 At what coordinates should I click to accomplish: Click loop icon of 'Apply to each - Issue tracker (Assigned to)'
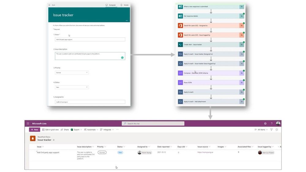tap(180, 54)
